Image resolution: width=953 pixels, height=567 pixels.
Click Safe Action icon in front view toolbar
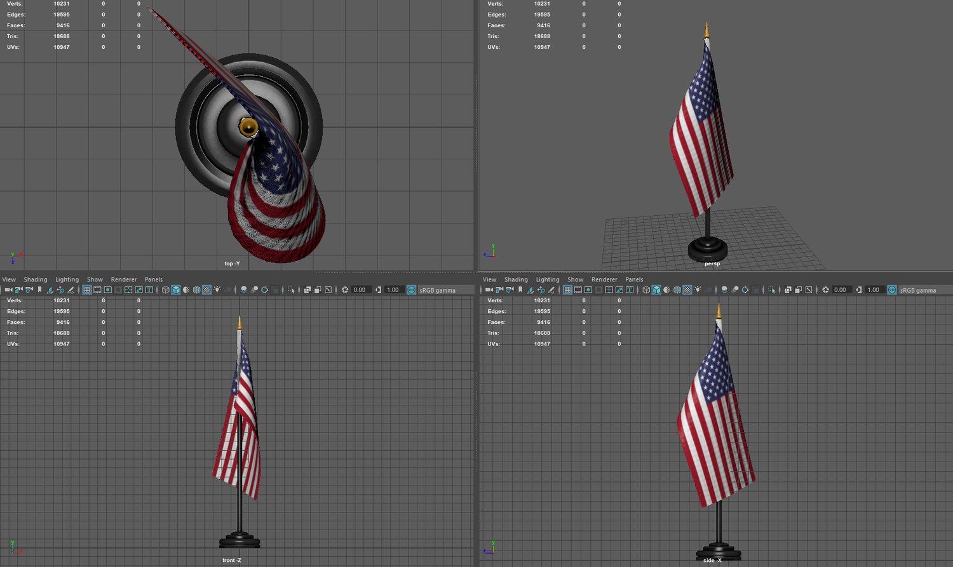[139, 290]
